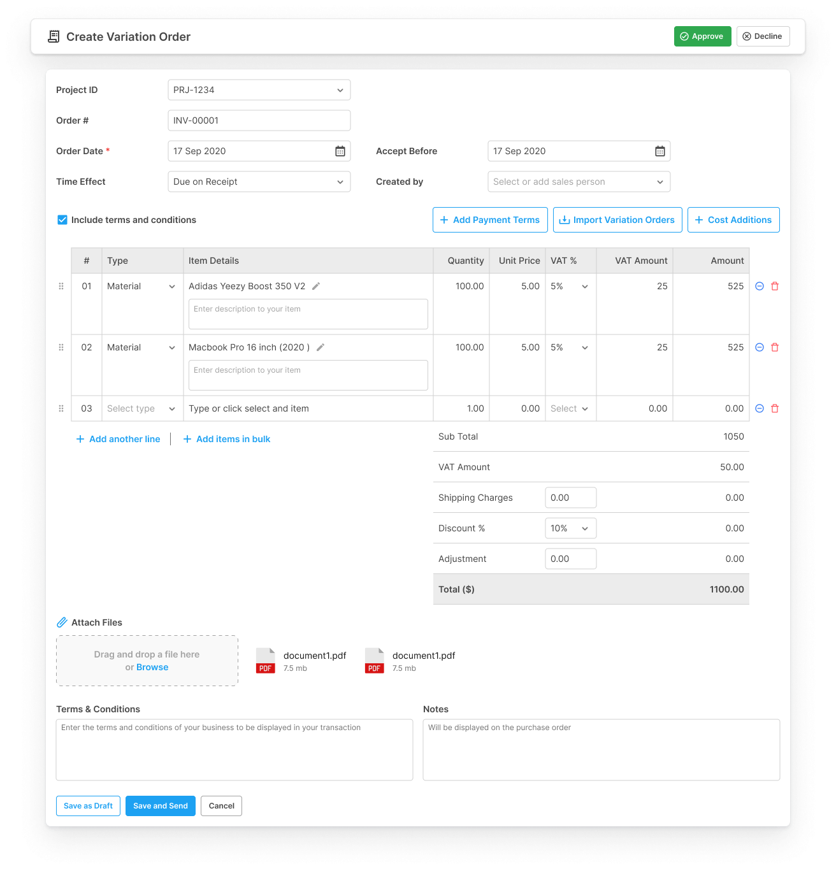Viewport: 836px width, 869px height.
Task: Click the Browse link to upload files
Action: pyautogui.click(x=152, y=667)
